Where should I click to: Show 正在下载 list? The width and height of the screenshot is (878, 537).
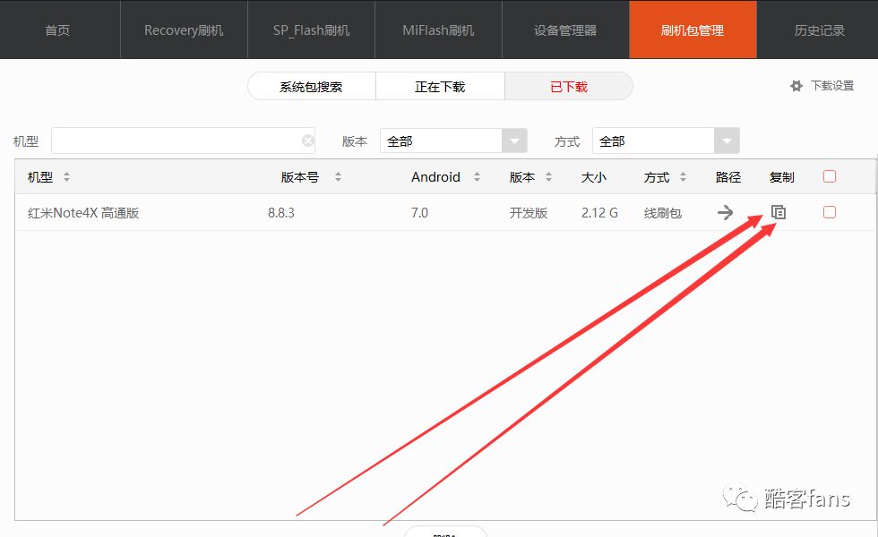coord(440,87)
